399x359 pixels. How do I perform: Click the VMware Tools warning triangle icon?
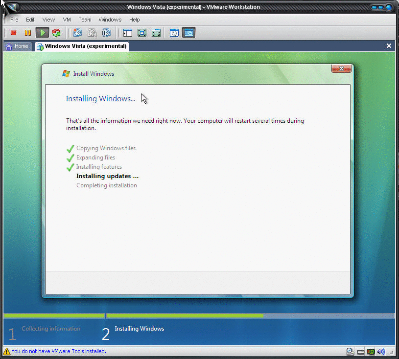(7, 351)
